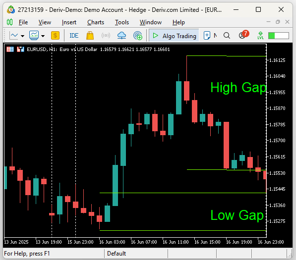This screenshot has width=296, height=260.
Task: Click the yellow dollar trading icon
Action: tap(55, 36)
